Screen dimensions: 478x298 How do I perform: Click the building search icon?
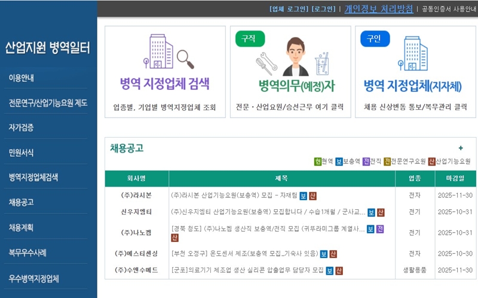point(168,51)
